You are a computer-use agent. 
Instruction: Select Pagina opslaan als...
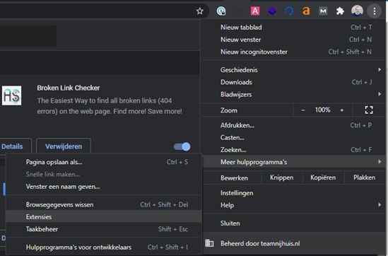(x=103, y=162)
